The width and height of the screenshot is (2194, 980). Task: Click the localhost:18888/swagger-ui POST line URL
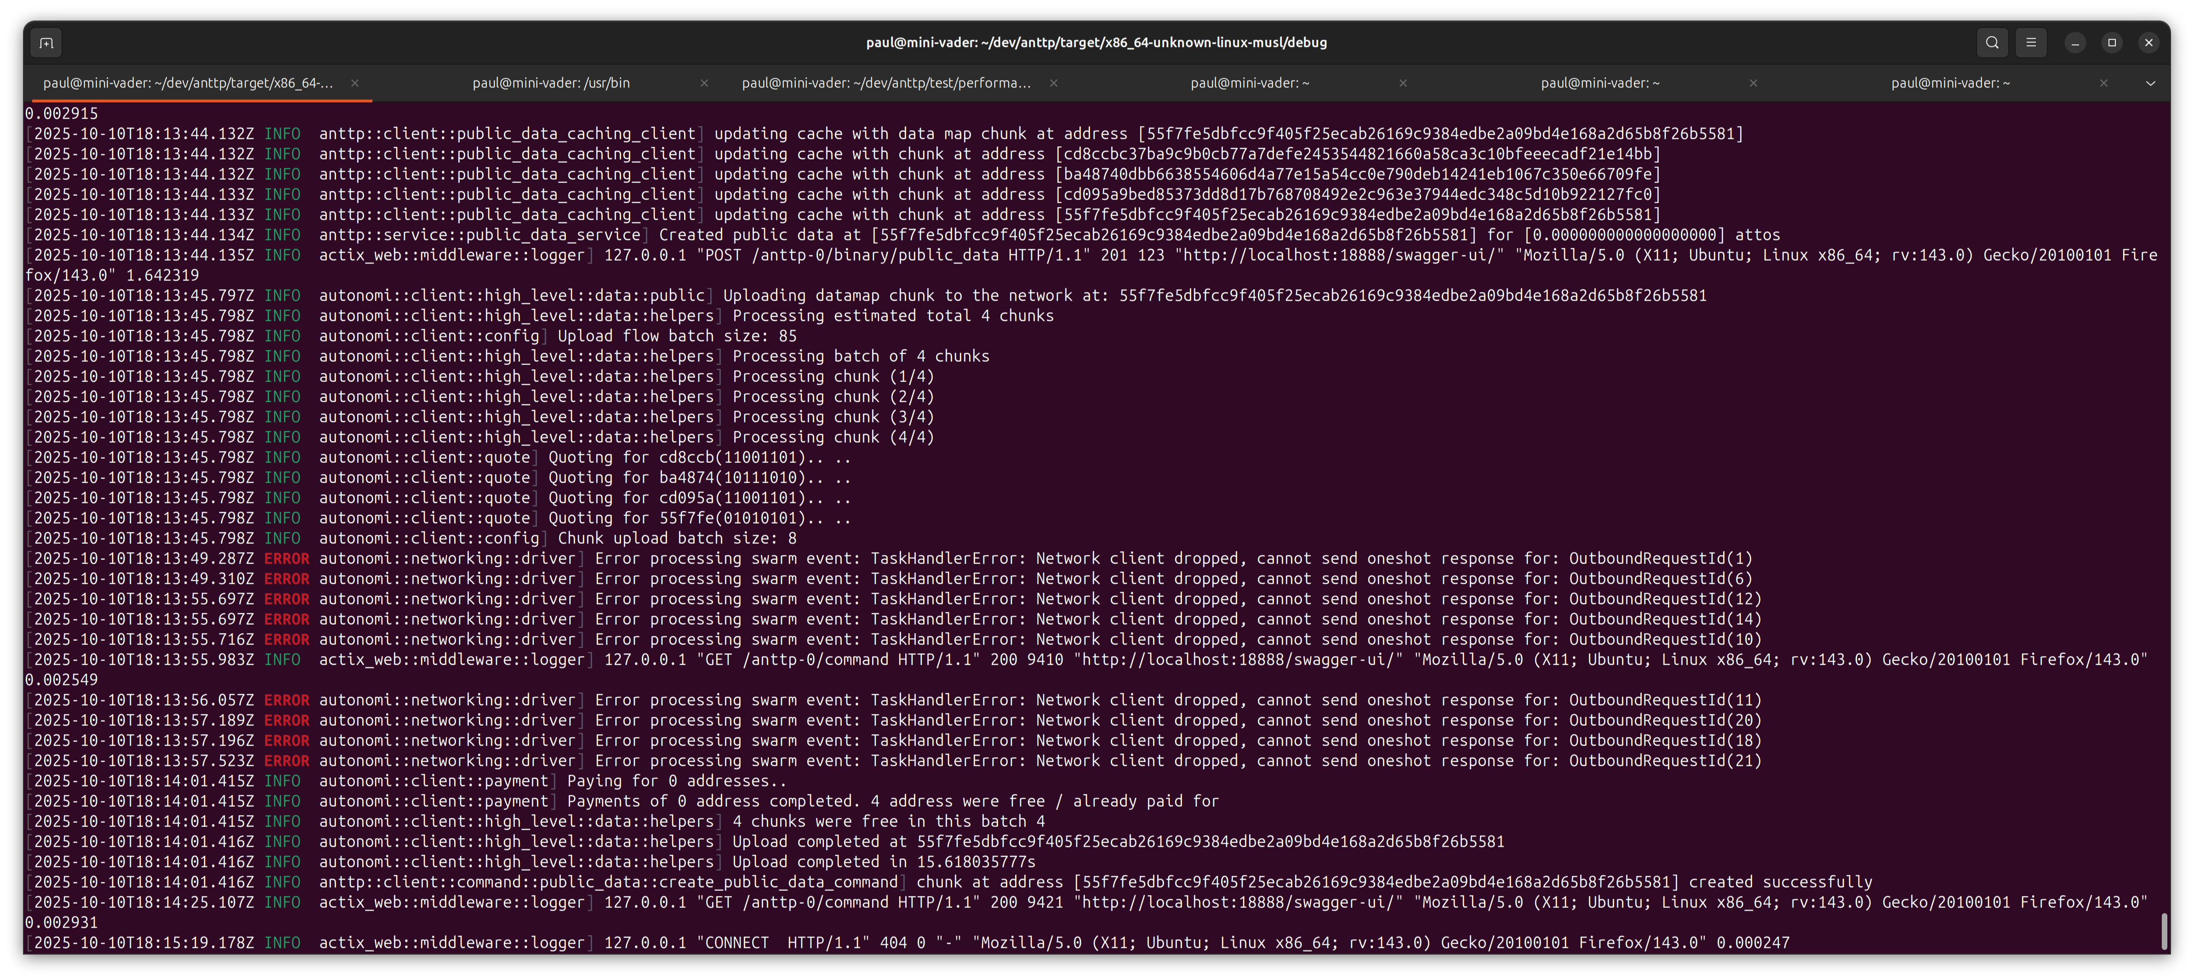[x=1340, y=256]
